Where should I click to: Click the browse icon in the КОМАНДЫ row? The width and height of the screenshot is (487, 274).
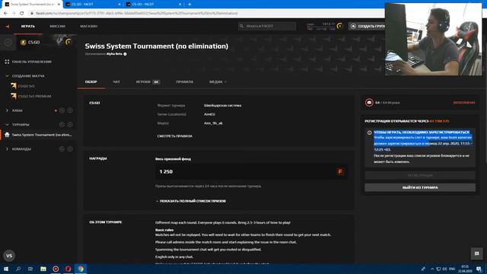pos(62,149)
